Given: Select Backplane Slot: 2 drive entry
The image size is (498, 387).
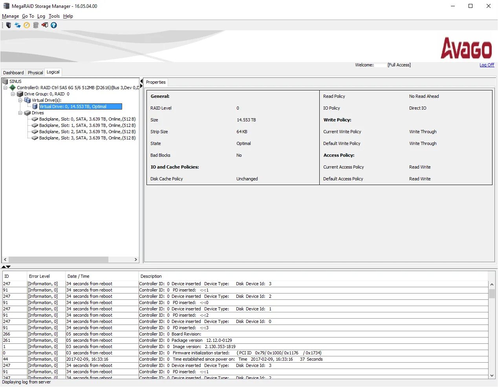Looking at the screenshot, I should pos(87,132).
